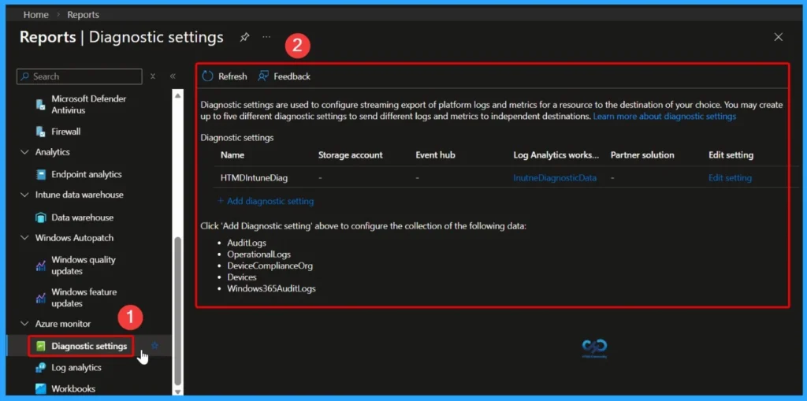Click the Firewall shield icon

(x=41, y=132)
